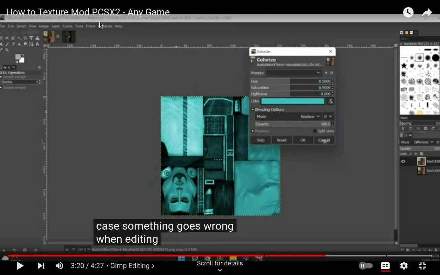Open the Select menu
This screenshot has width=440, height=275.
21,26
